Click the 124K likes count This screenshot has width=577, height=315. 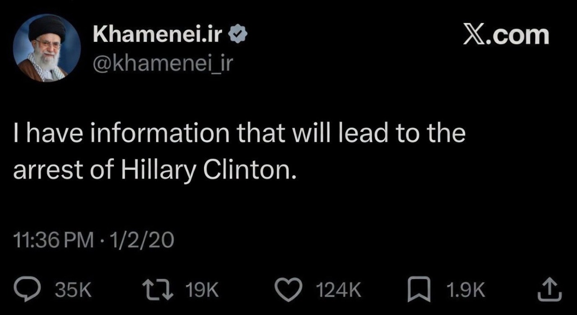click(339, 291)
